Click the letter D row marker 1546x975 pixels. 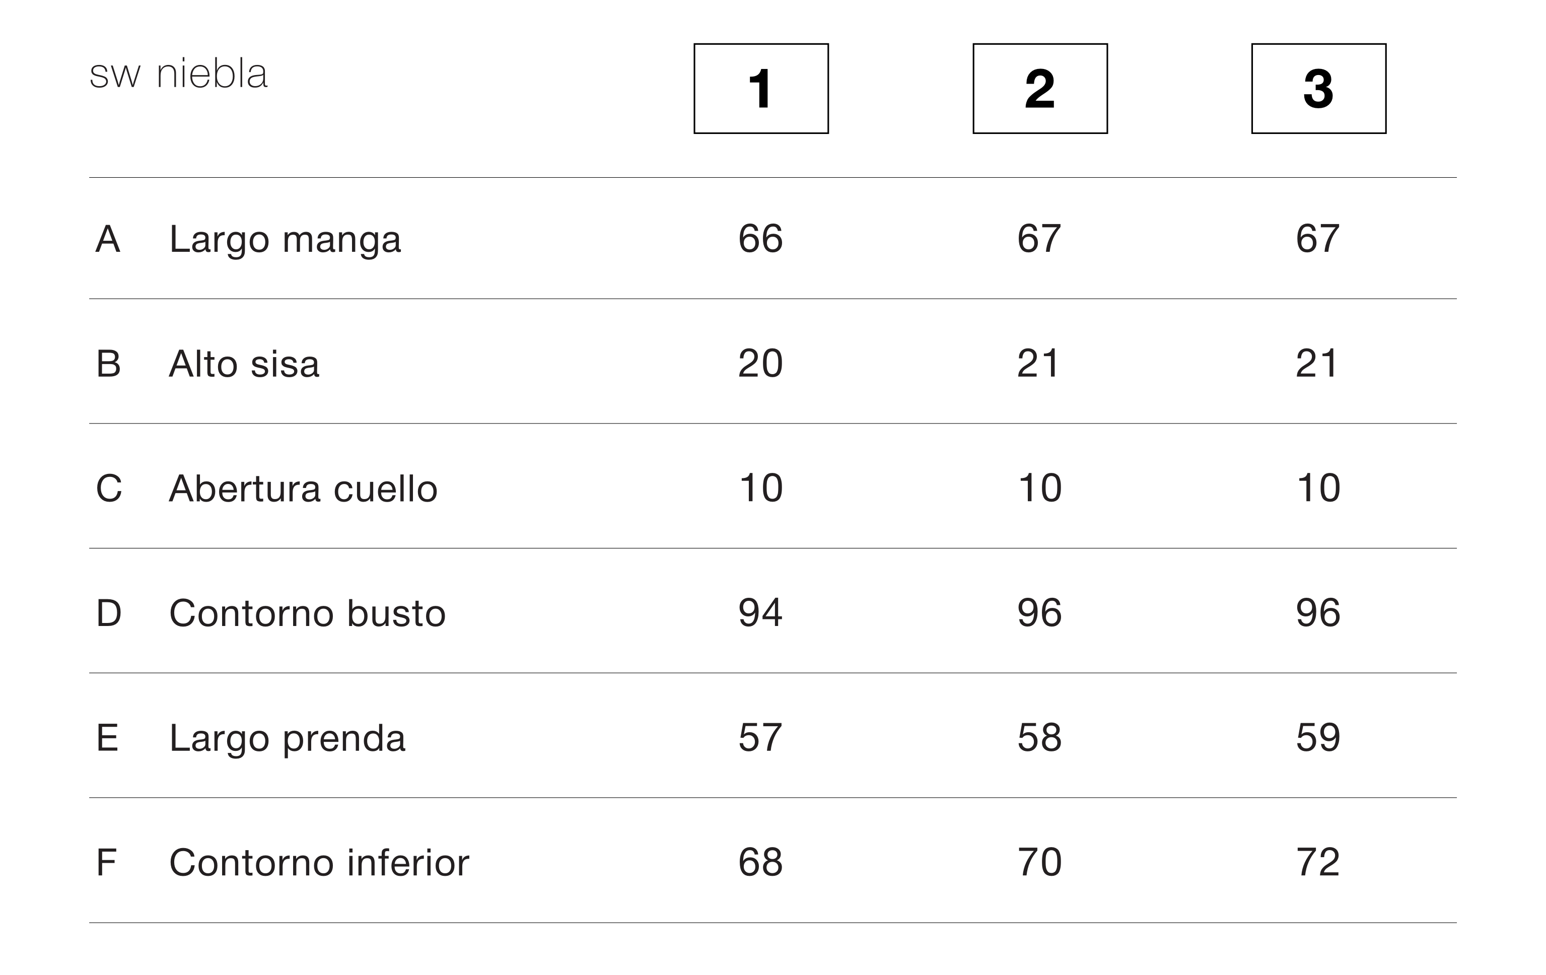(108, 613)
